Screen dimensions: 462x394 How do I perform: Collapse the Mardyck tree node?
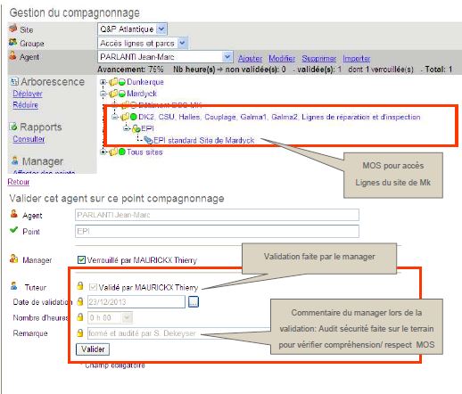click(x=103, y=94)
